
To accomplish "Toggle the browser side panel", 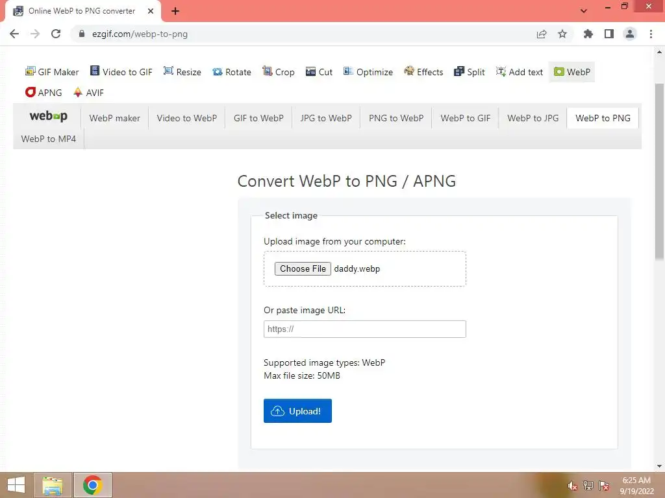I will [x=609, y=34].
